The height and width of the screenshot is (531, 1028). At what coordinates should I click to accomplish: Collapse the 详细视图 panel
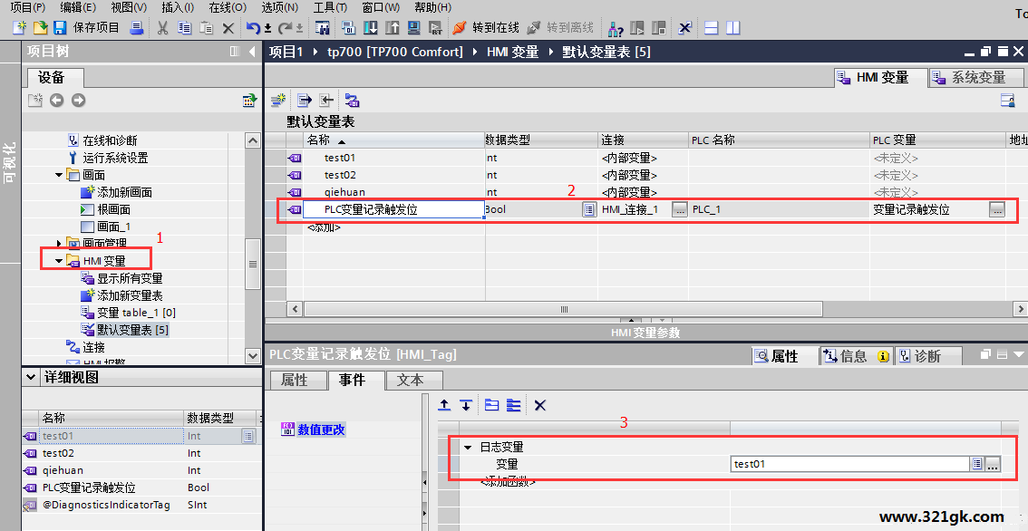point(30,377)
